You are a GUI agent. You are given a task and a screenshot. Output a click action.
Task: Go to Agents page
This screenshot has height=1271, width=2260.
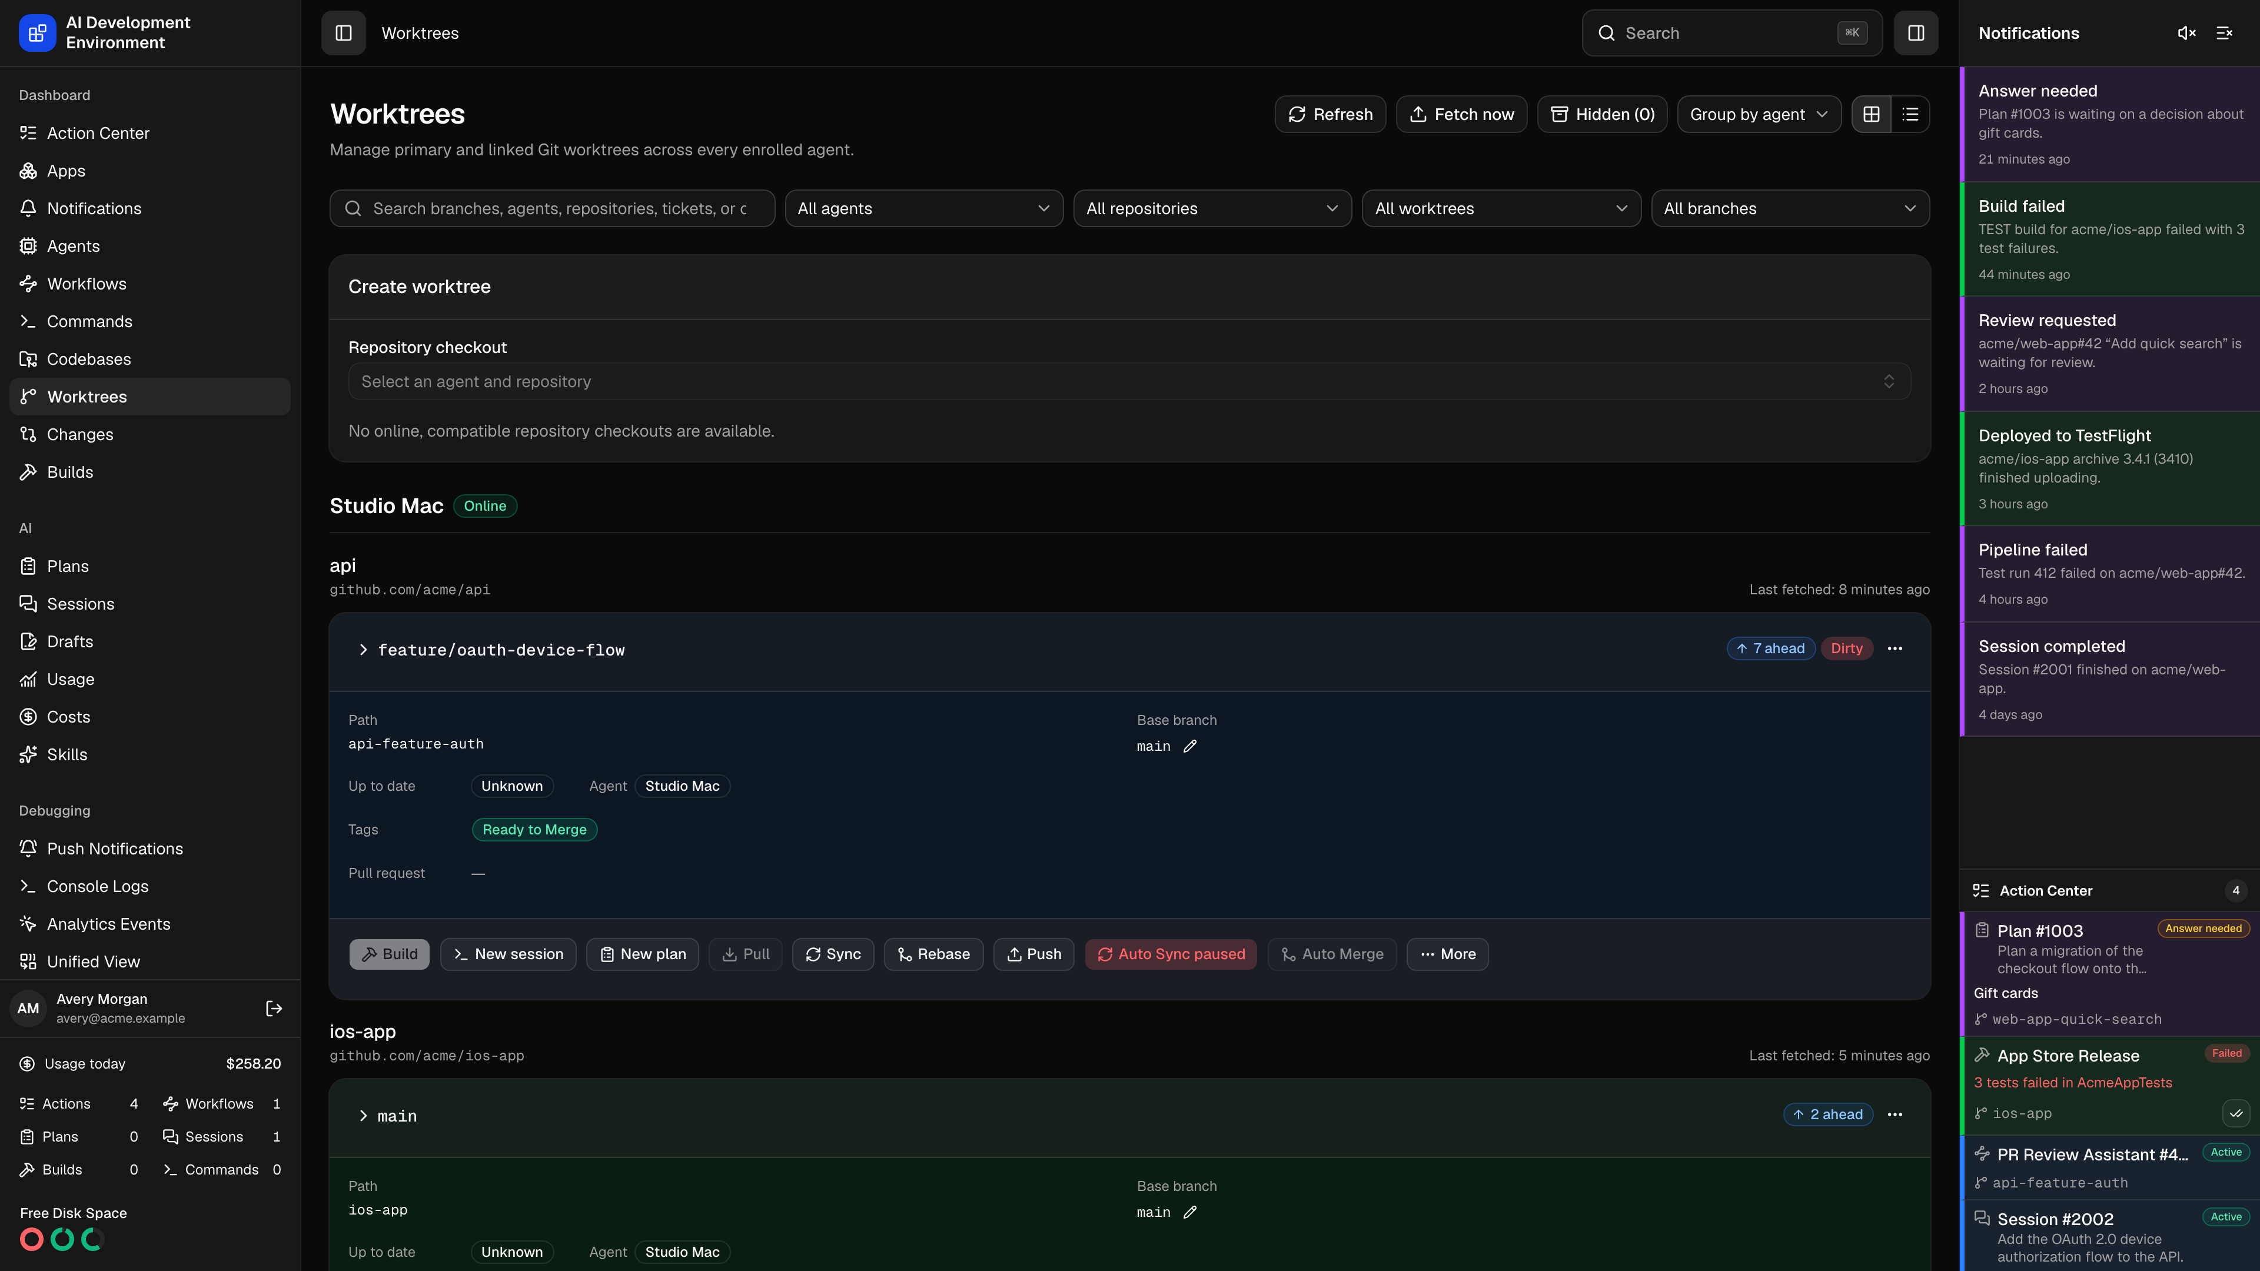click(x=150, y=247)
